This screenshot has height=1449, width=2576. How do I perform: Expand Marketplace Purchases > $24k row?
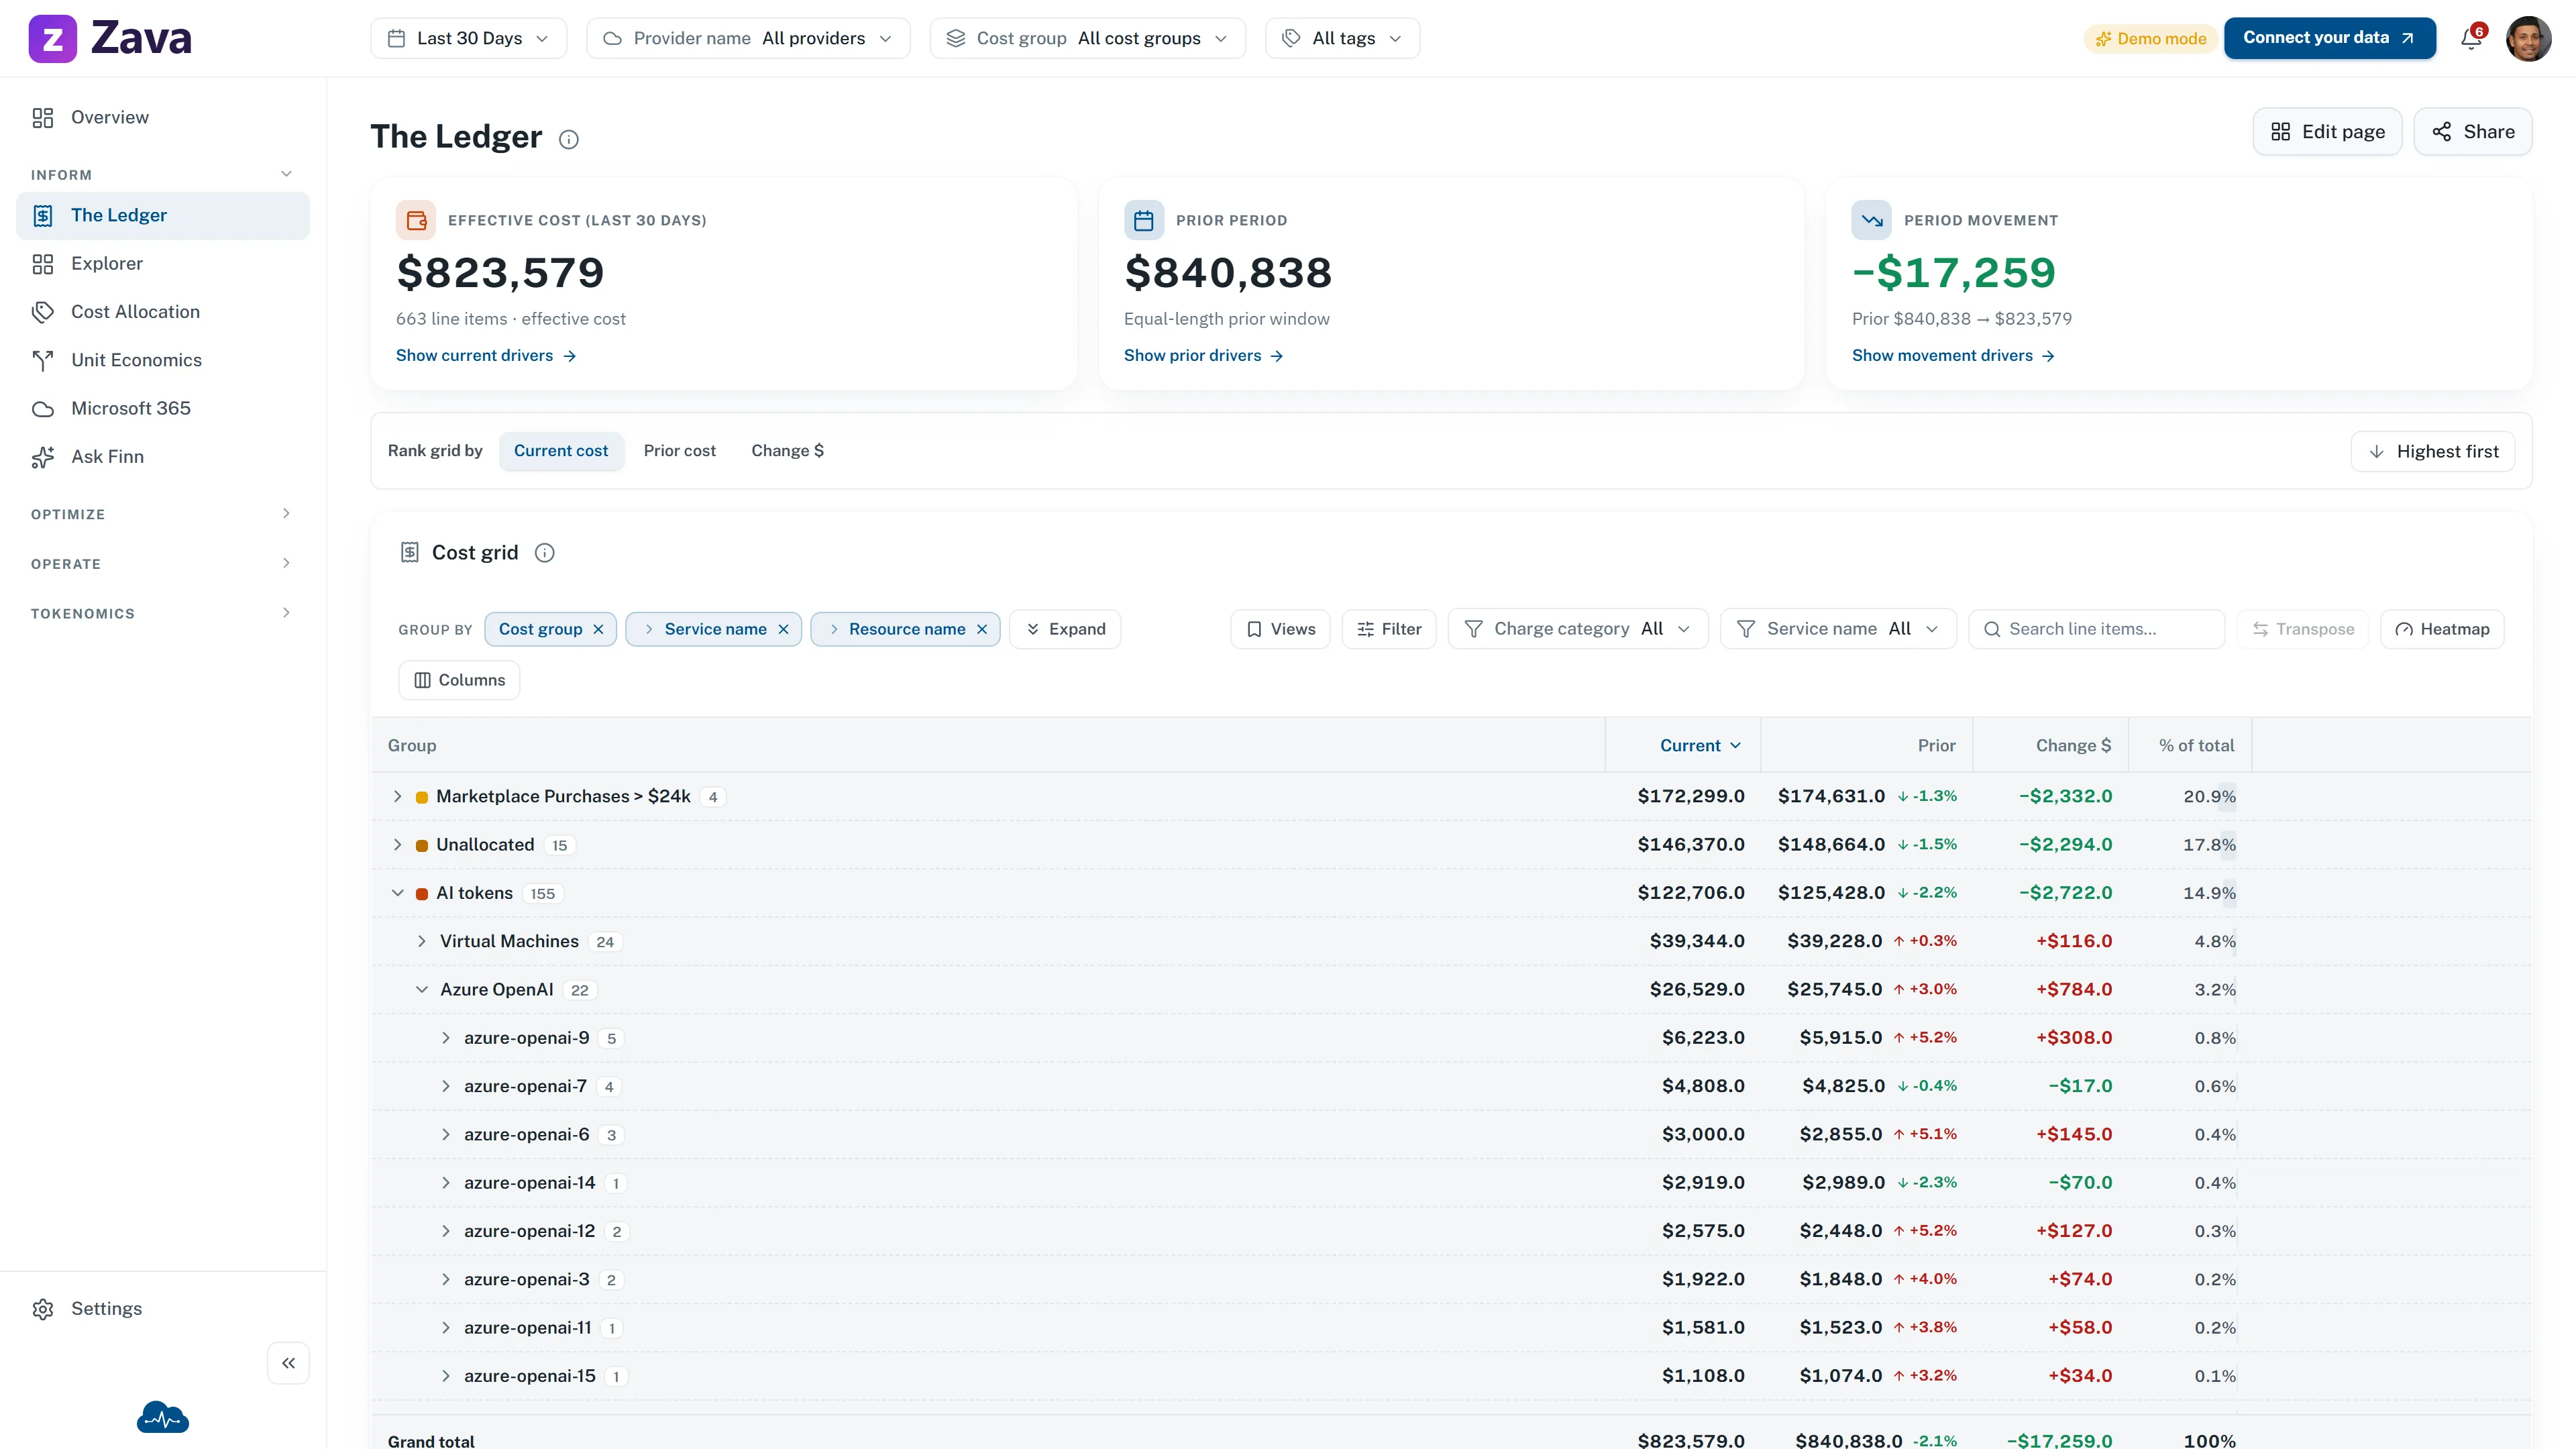click(398, 797)
